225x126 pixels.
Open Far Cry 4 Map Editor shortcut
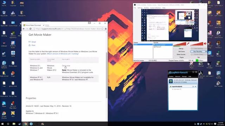[x=13, y=105]
